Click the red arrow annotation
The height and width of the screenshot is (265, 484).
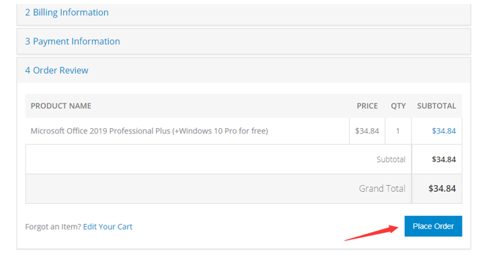372,233
